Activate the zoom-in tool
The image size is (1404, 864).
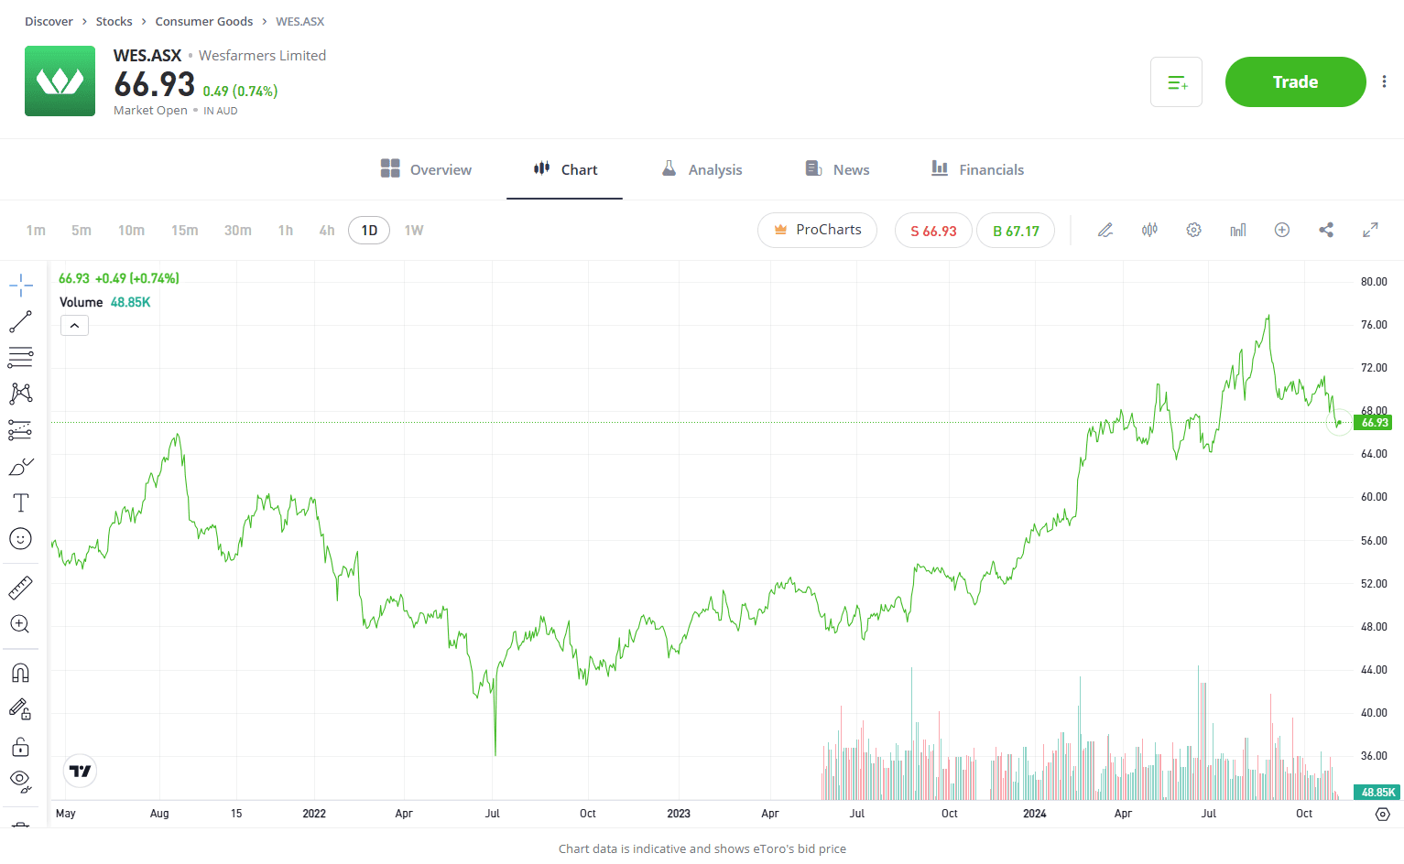click(20, 624)
